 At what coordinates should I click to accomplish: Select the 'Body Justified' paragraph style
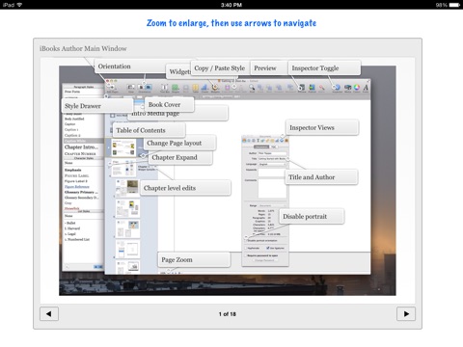74,119
